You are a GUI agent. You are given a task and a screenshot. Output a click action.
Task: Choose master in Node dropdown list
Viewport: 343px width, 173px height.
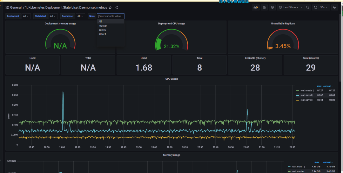tap(111, 26)
